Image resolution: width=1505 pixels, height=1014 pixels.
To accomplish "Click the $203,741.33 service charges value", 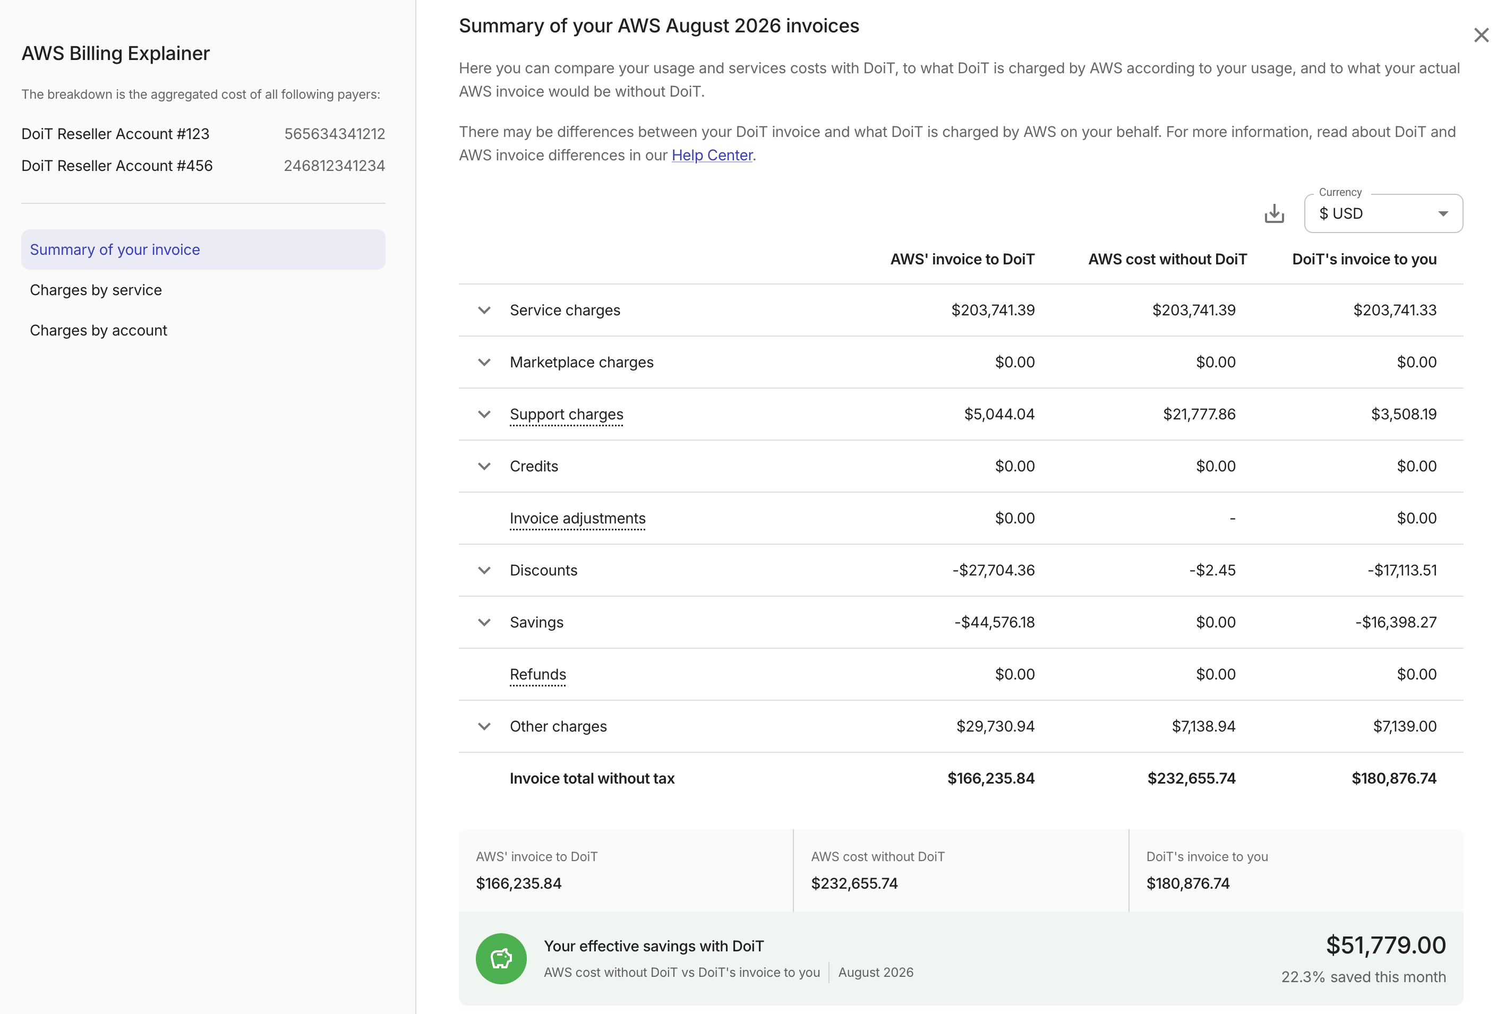I will [1395, 311].
